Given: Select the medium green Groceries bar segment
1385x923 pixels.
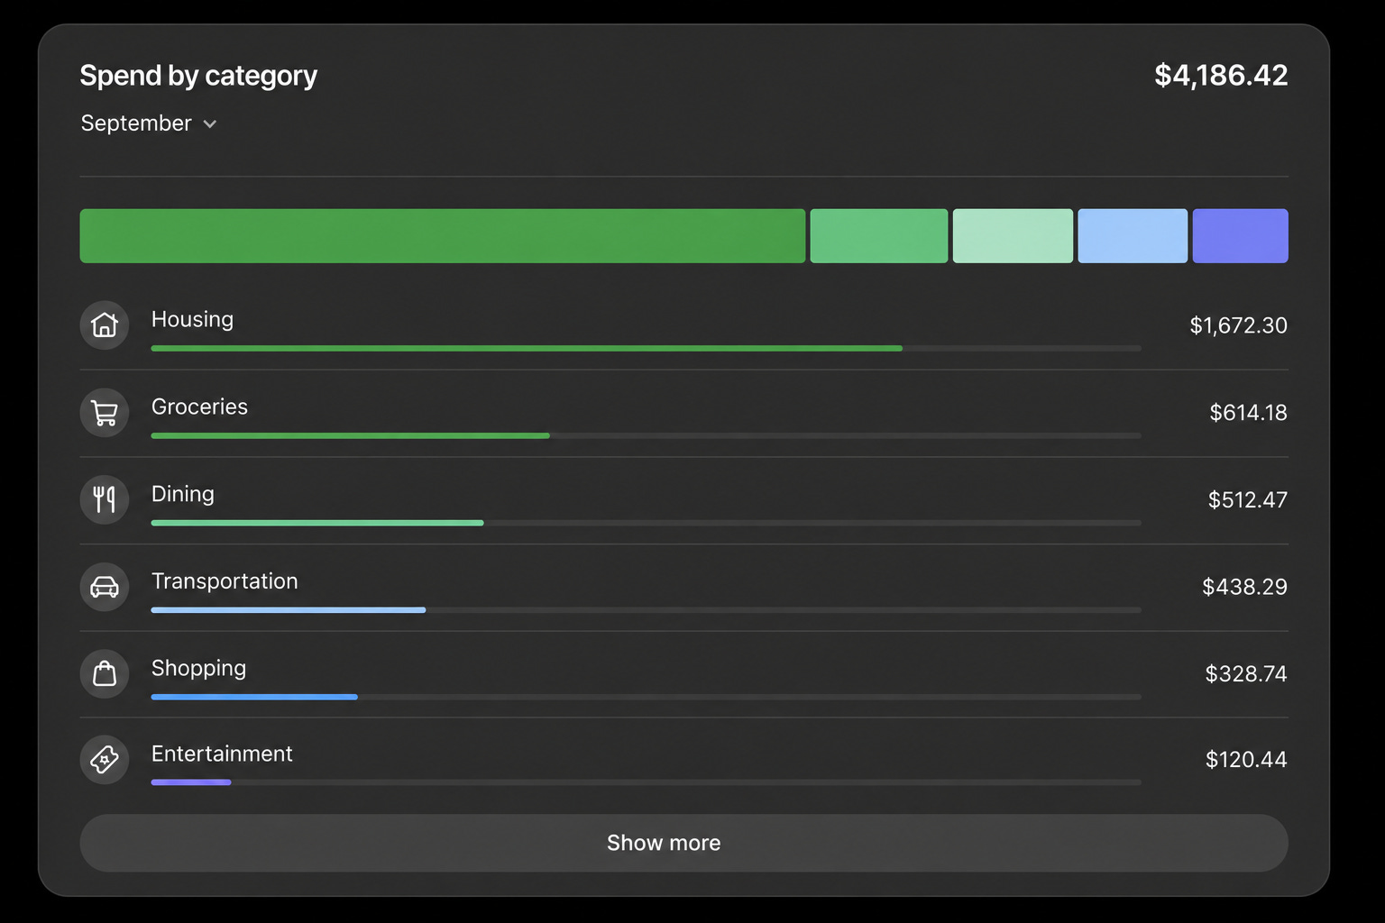Looking at the screenshot, I should 879,236.
